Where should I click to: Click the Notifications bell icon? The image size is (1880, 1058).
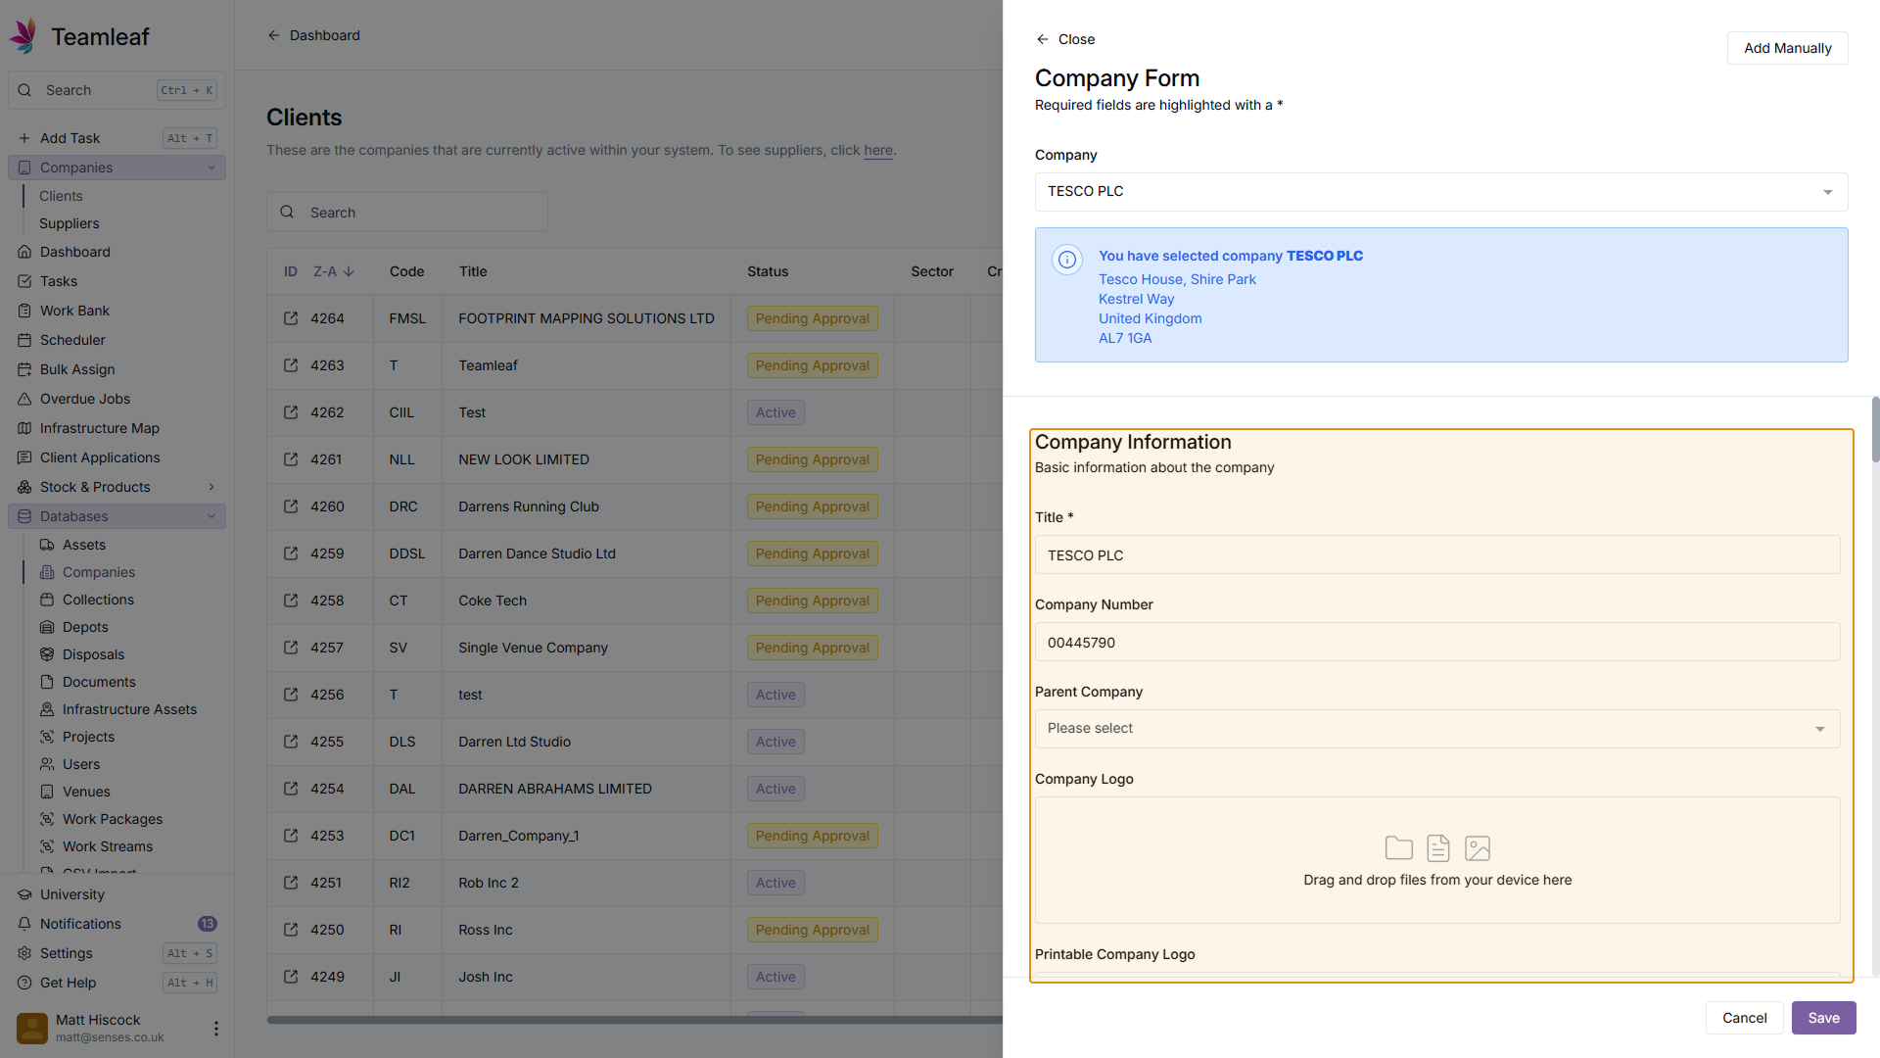[x=24, y=924]
